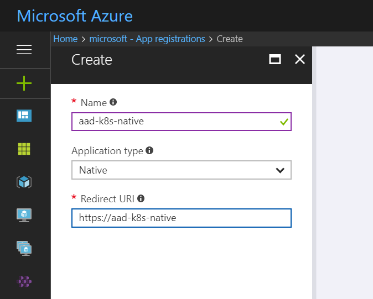Show info tooltip next to Name
373x299 pixels.
113,102
